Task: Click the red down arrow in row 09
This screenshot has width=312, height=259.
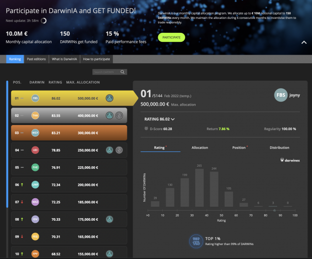Action: 22,237
